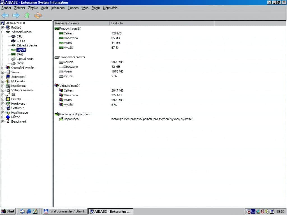
Task: Click the 67 % usage value
Action: point(115,48)
